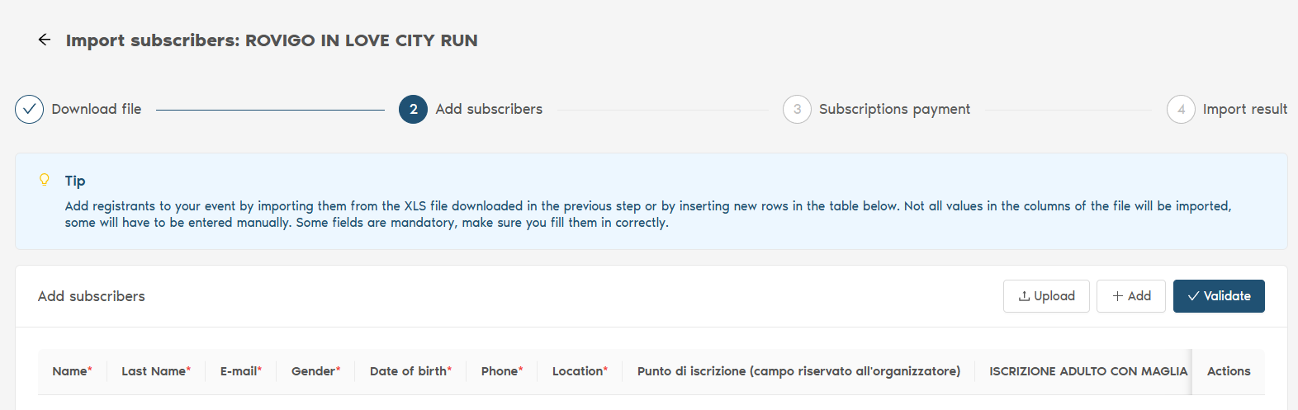
Task: Select step 2 number circle
Action: coord(413,109)
